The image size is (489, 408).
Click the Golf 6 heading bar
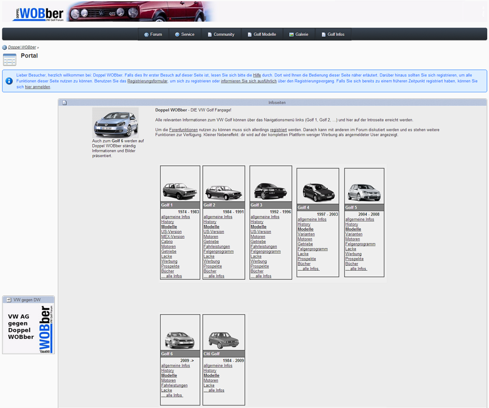180,354
